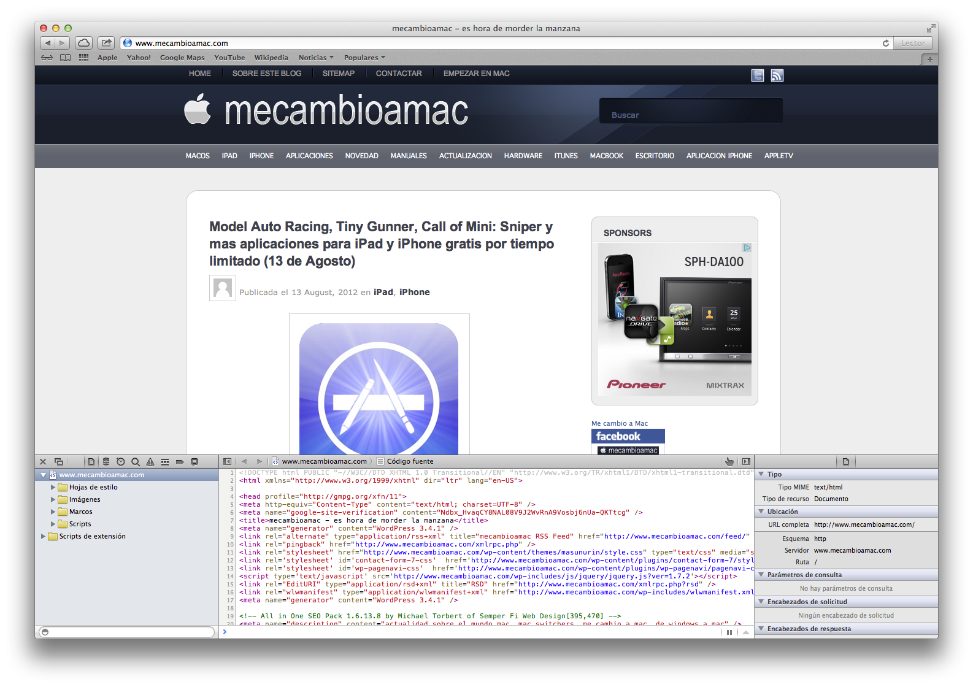Collapse the Ubicación section

click(x=761, y=512)
